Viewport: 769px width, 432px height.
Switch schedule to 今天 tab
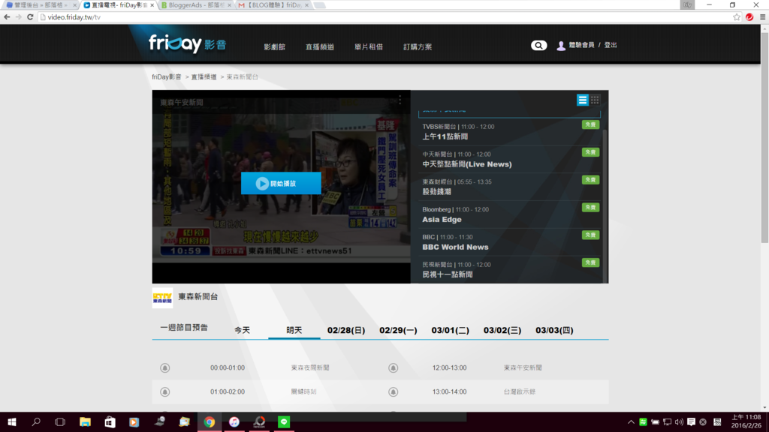242,330
